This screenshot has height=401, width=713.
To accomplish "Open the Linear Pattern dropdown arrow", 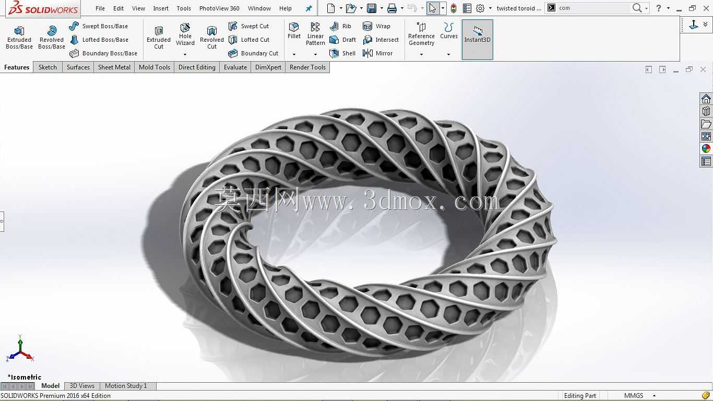I will pos(315,54).
